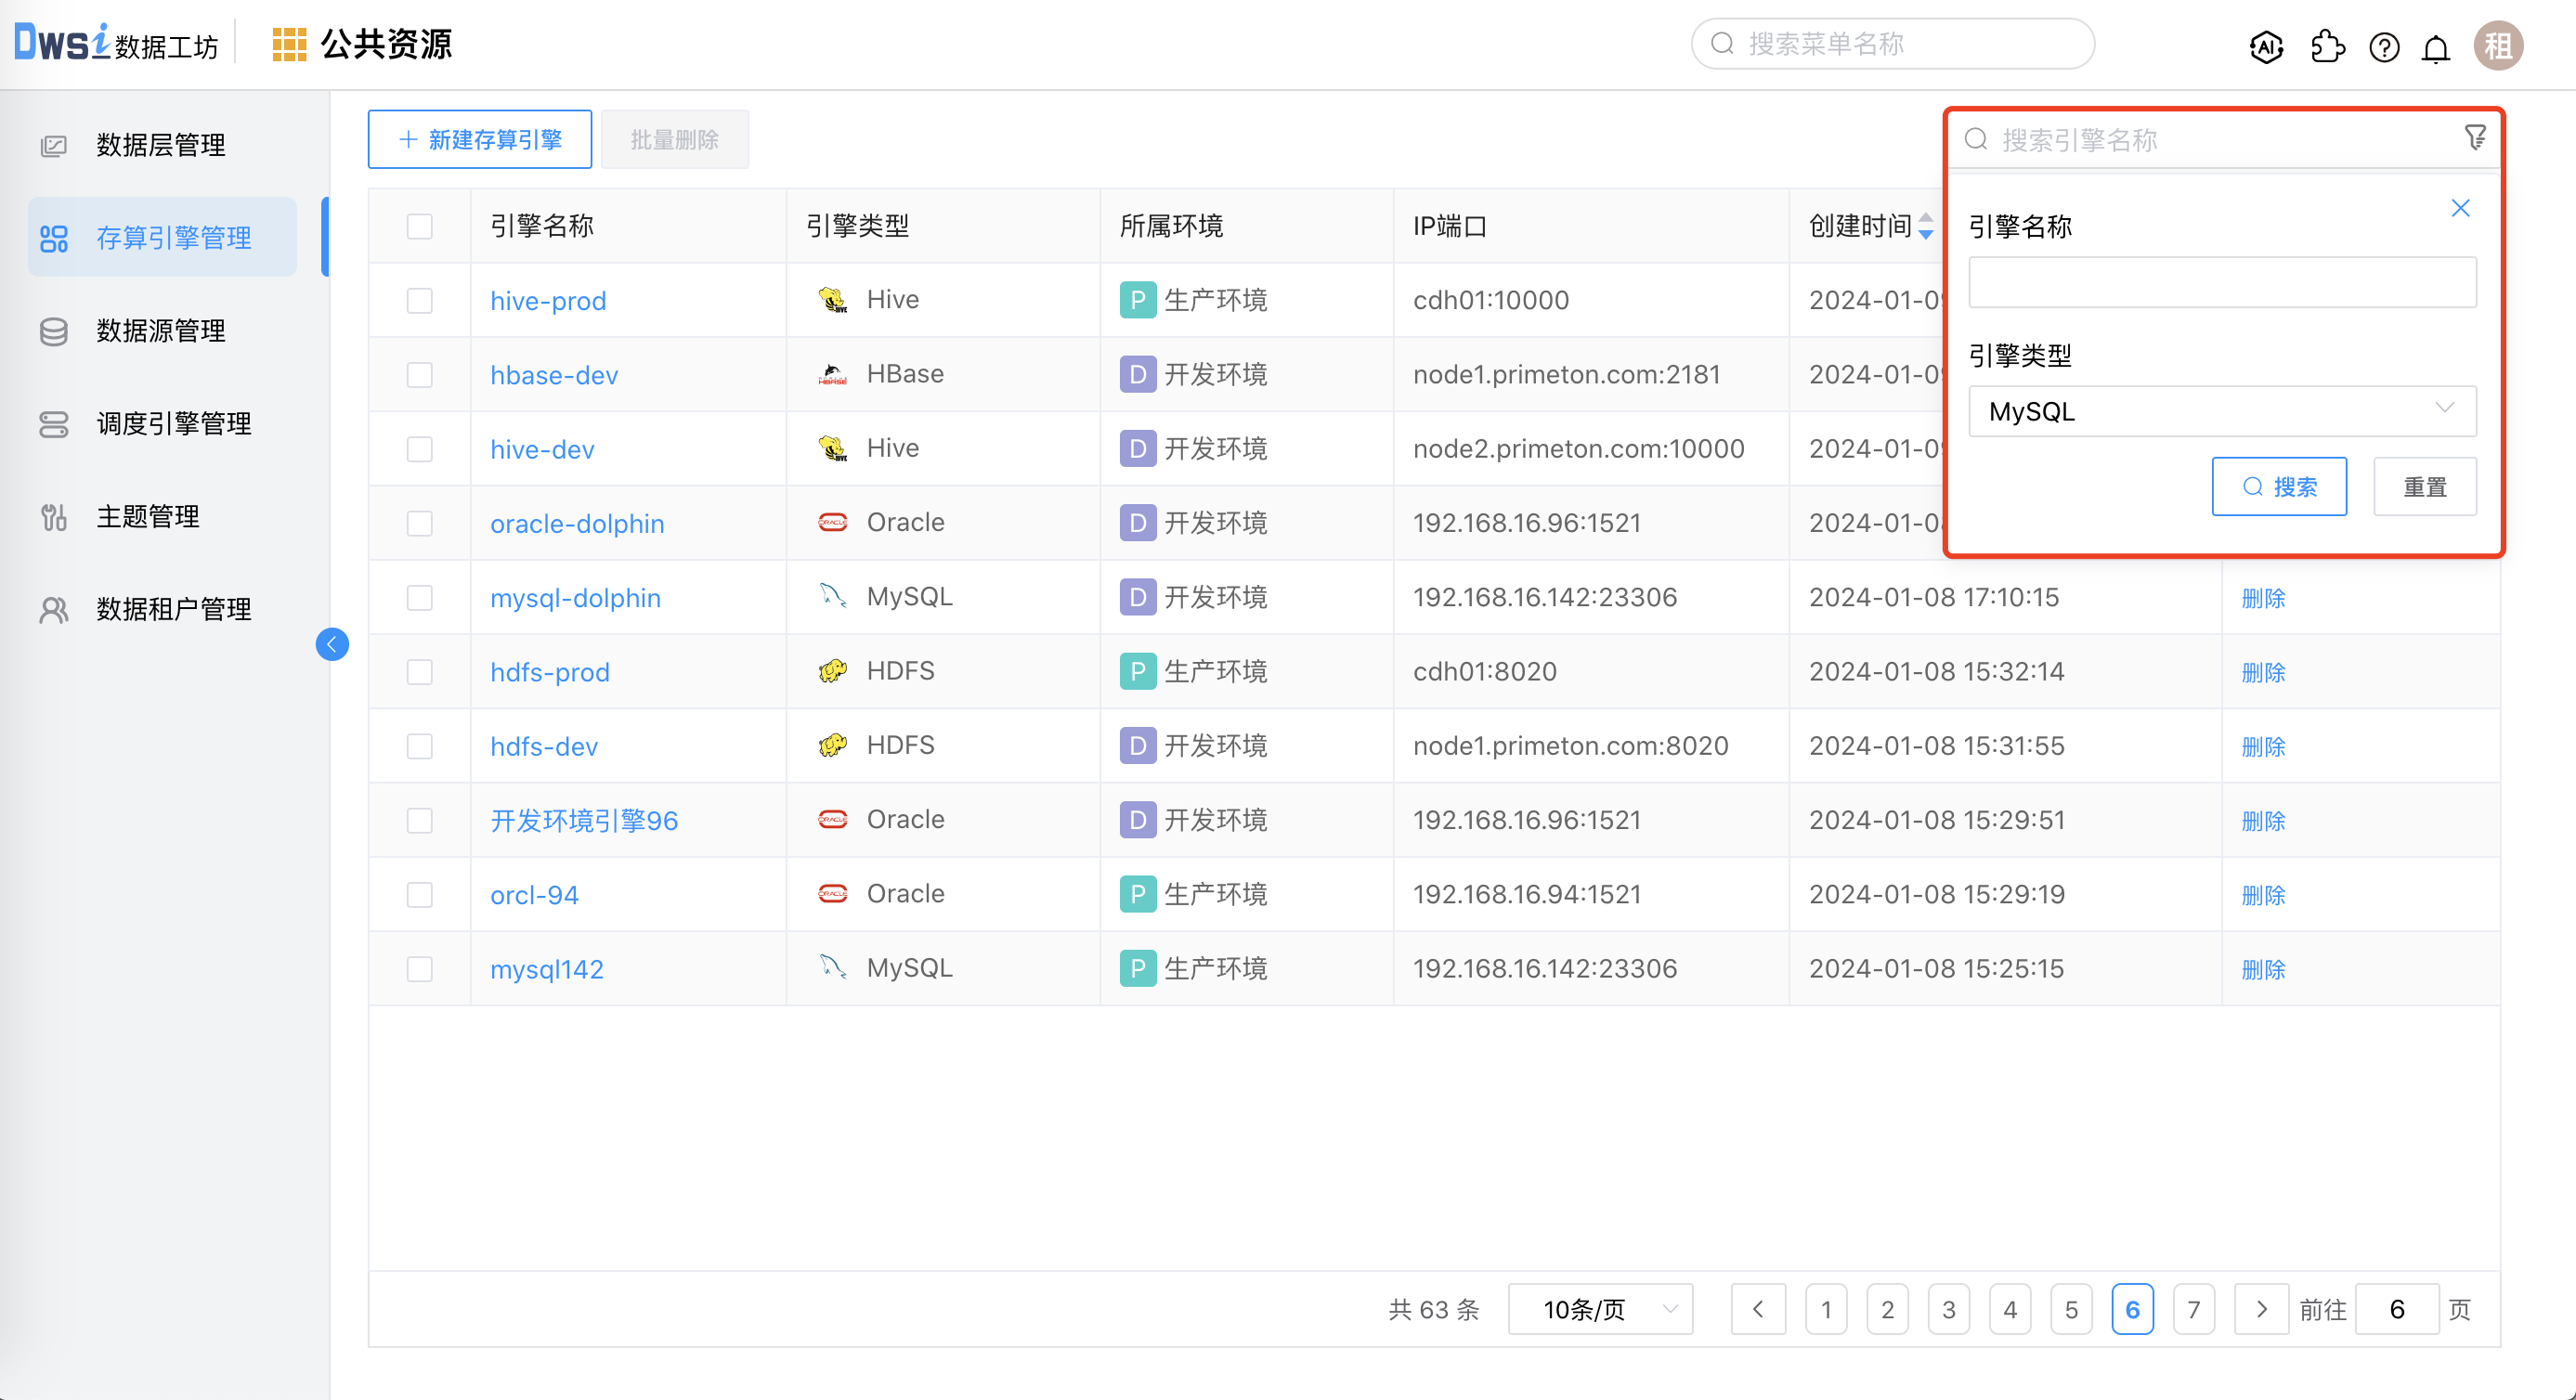This screenshot has width=2576, height=1400.
Task: Toggle the select-all header checkbox
Action: pos(420,226)
